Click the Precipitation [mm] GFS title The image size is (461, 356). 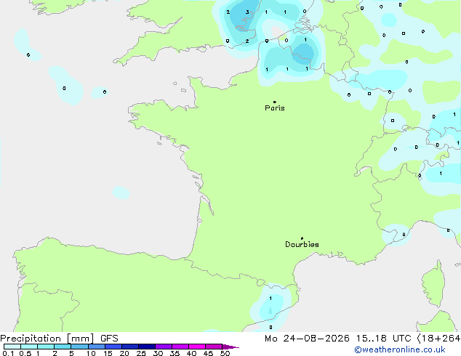click(59, 339)
